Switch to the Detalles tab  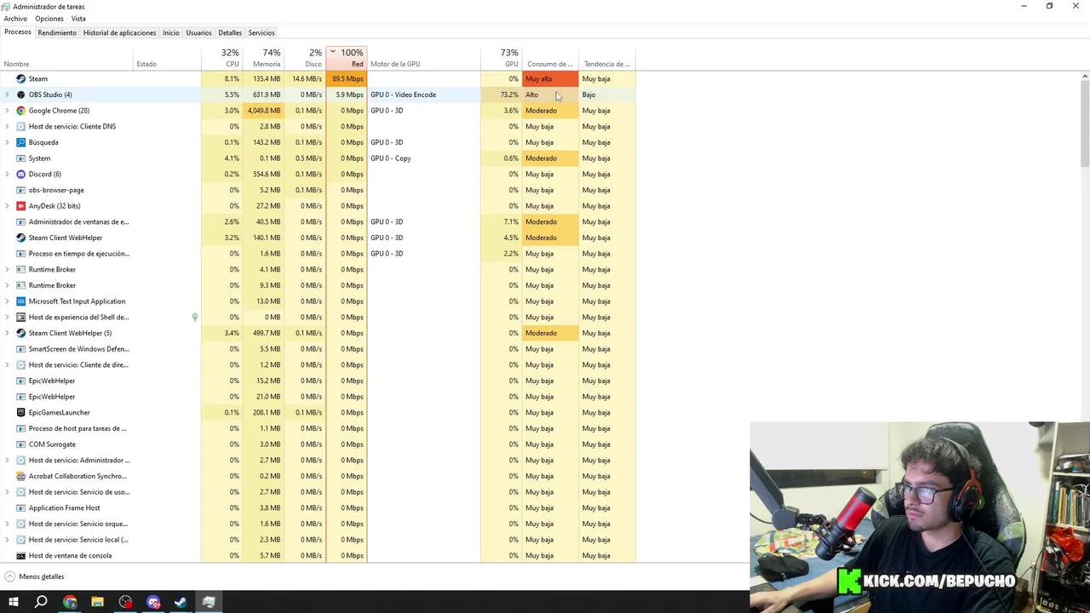[x=230, y=32]
